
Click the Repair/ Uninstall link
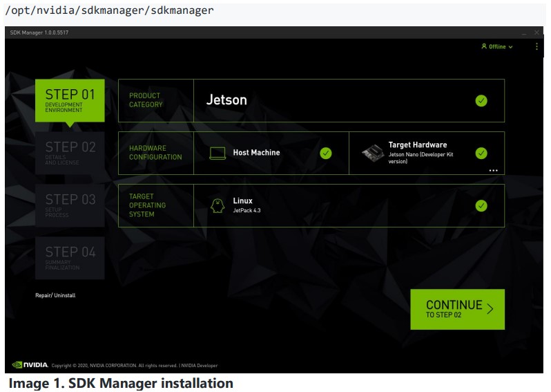coord(55,295)
